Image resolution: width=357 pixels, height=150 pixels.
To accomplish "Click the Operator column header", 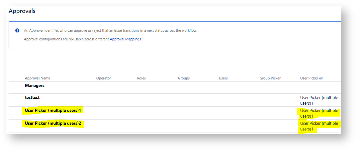I will tap(103, 78).
